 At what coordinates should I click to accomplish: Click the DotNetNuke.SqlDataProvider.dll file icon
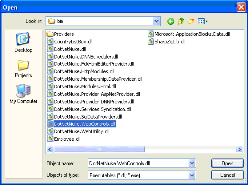point(50,117)
